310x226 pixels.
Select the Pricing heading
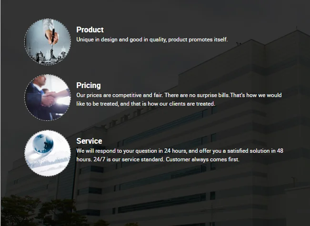pos(89,85)
